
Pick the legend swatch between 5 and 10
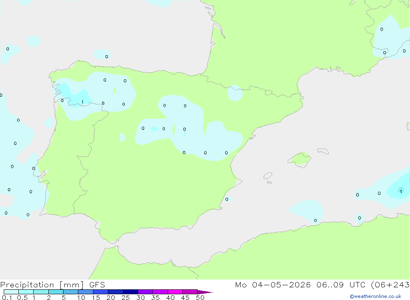pos(71,292)
